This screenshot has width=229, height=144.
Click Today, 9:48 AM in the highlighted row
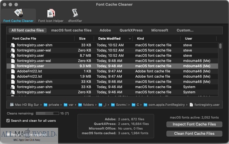pyautogui.click(x=109, y=66)
